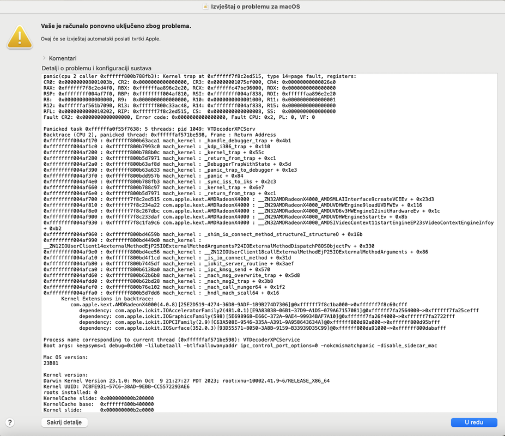Click the _mach_msg_overwrite_trap backtrace line
Viewport: 505px width, 436px height.
(x=172, y=276)
